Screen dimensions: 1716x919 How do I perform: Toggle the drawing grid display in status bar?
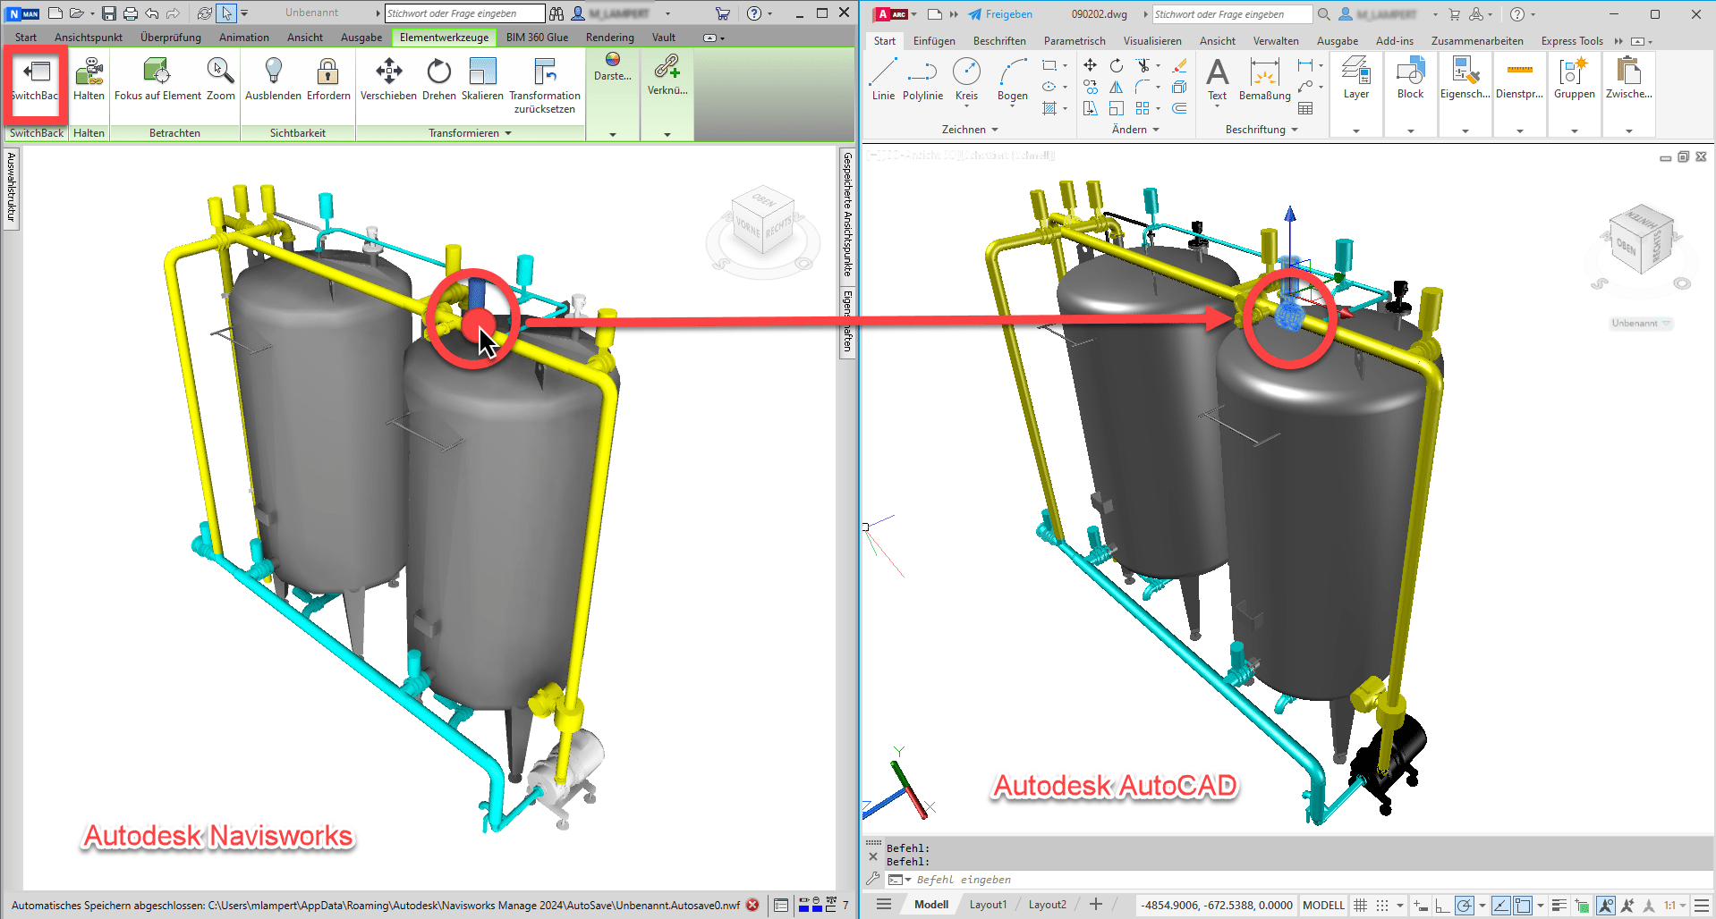1361,905
